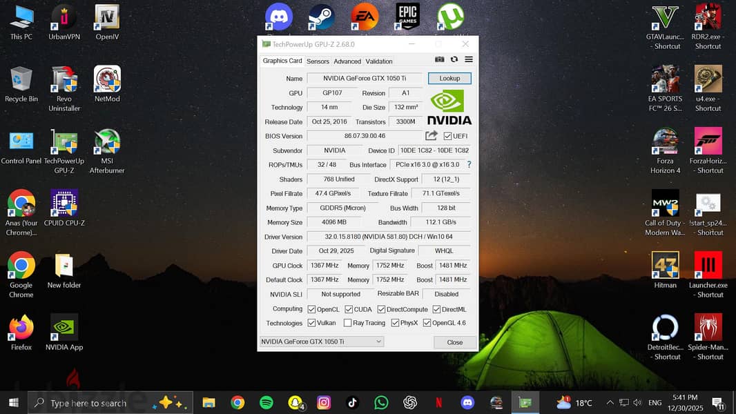
Task: Select the NVIDIA App desktop icon
Action: (64, 332)
